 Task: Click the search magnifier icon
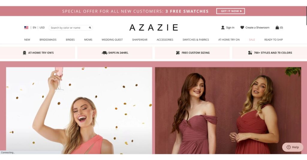click(x=90, y=28)
